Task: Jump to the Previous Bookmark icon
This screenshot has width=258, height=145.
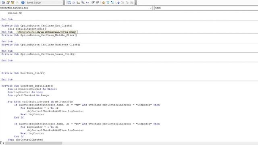Action: coord(127,2)
